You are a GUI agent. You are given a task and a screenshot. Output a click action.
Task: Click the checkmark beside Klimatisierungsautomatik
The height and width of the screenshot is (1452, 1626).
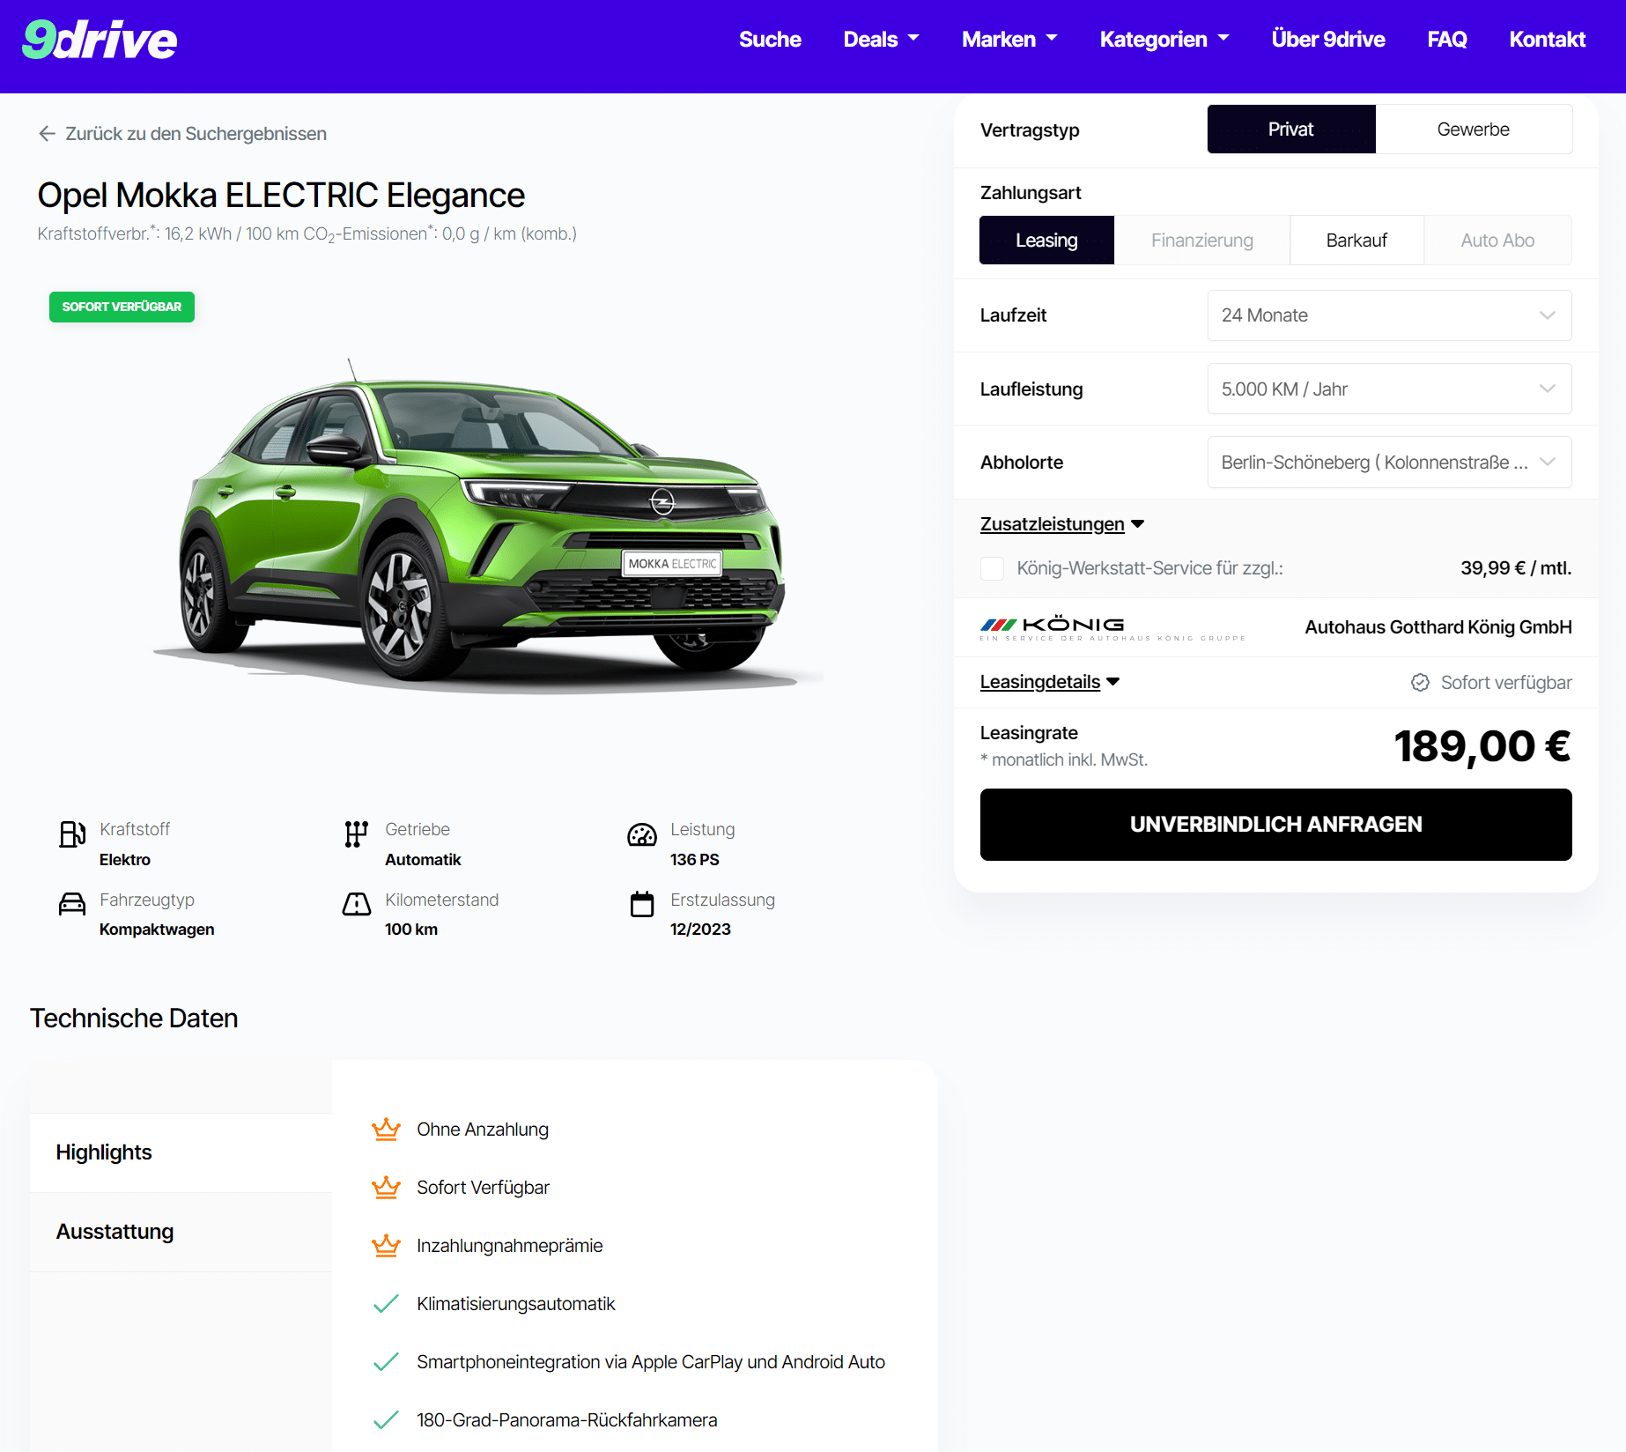(386, 1303)
